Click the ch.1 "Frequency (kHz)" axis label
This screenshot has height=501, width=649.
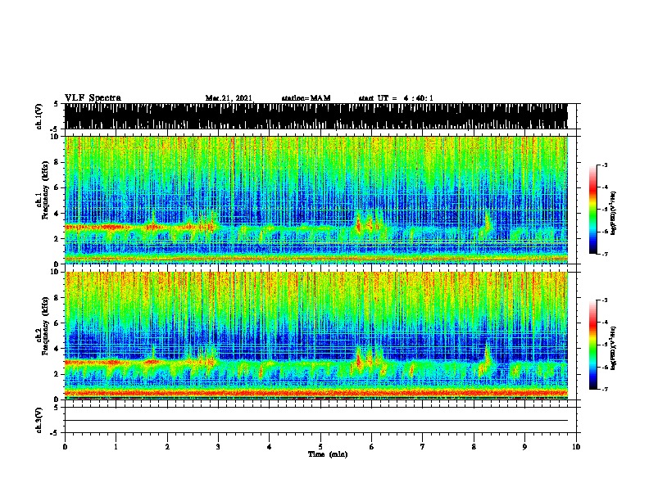(45, 191)
